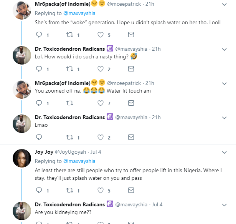Reply to the "You zoomed off na" tweet

(x=39, y=103)
